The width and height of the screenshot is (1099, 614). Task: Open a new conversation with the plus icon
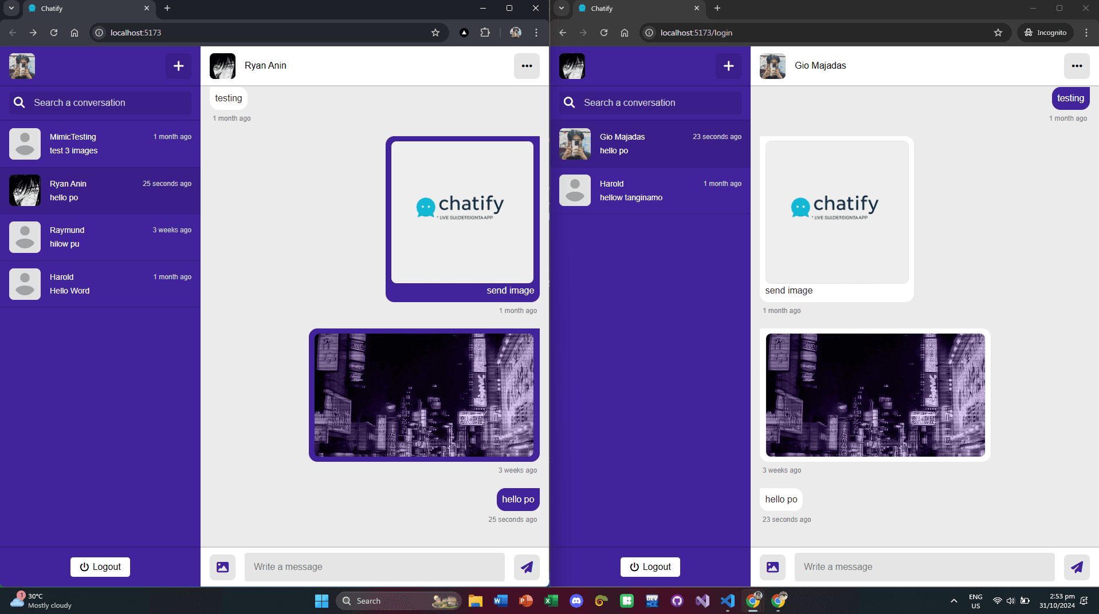click(x=178, y=66)
